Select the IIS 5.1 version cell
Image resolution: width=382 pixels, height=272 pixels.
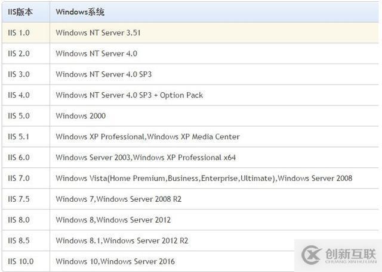(19, 137)
